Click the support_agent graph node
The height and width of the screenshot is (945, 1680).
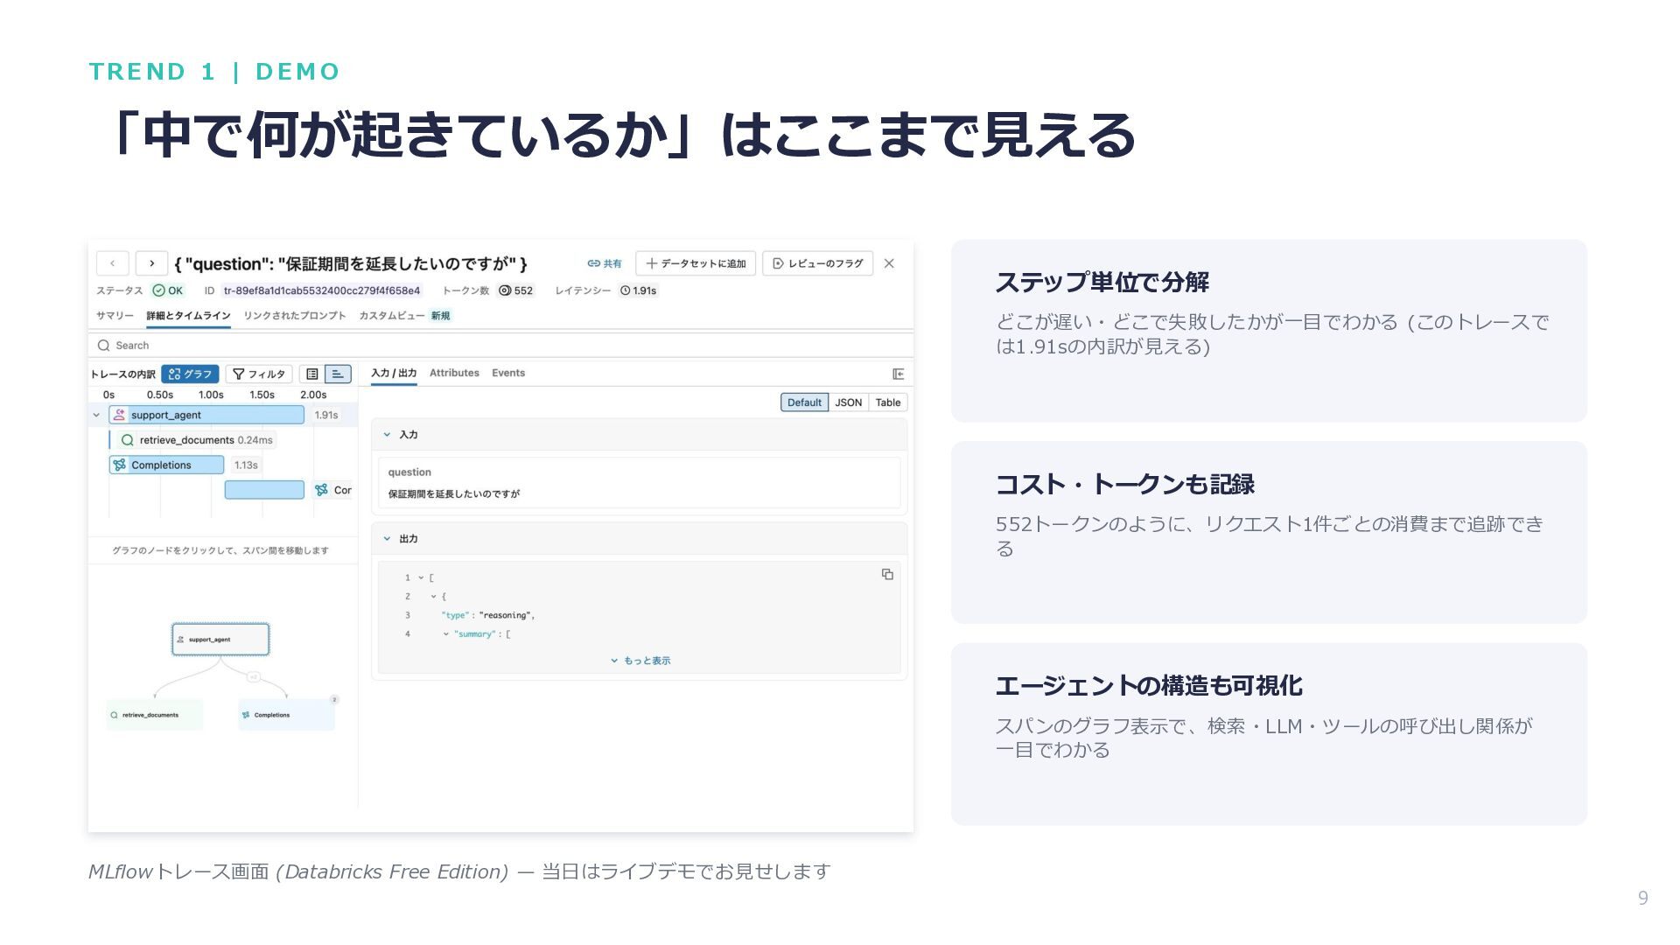[220, 640]
